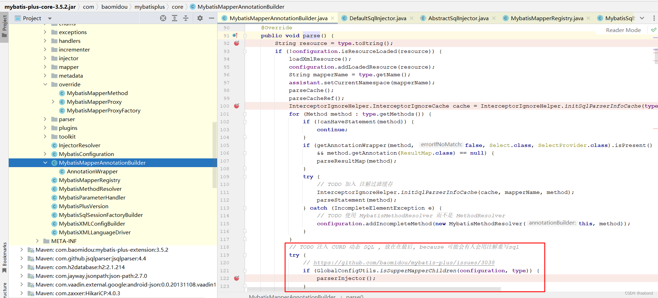The width and height of the screenshot is (658, 298).
Task: Switch to MybatisMapperAnnotationBuilder.java tab
Action: (278, 18)
